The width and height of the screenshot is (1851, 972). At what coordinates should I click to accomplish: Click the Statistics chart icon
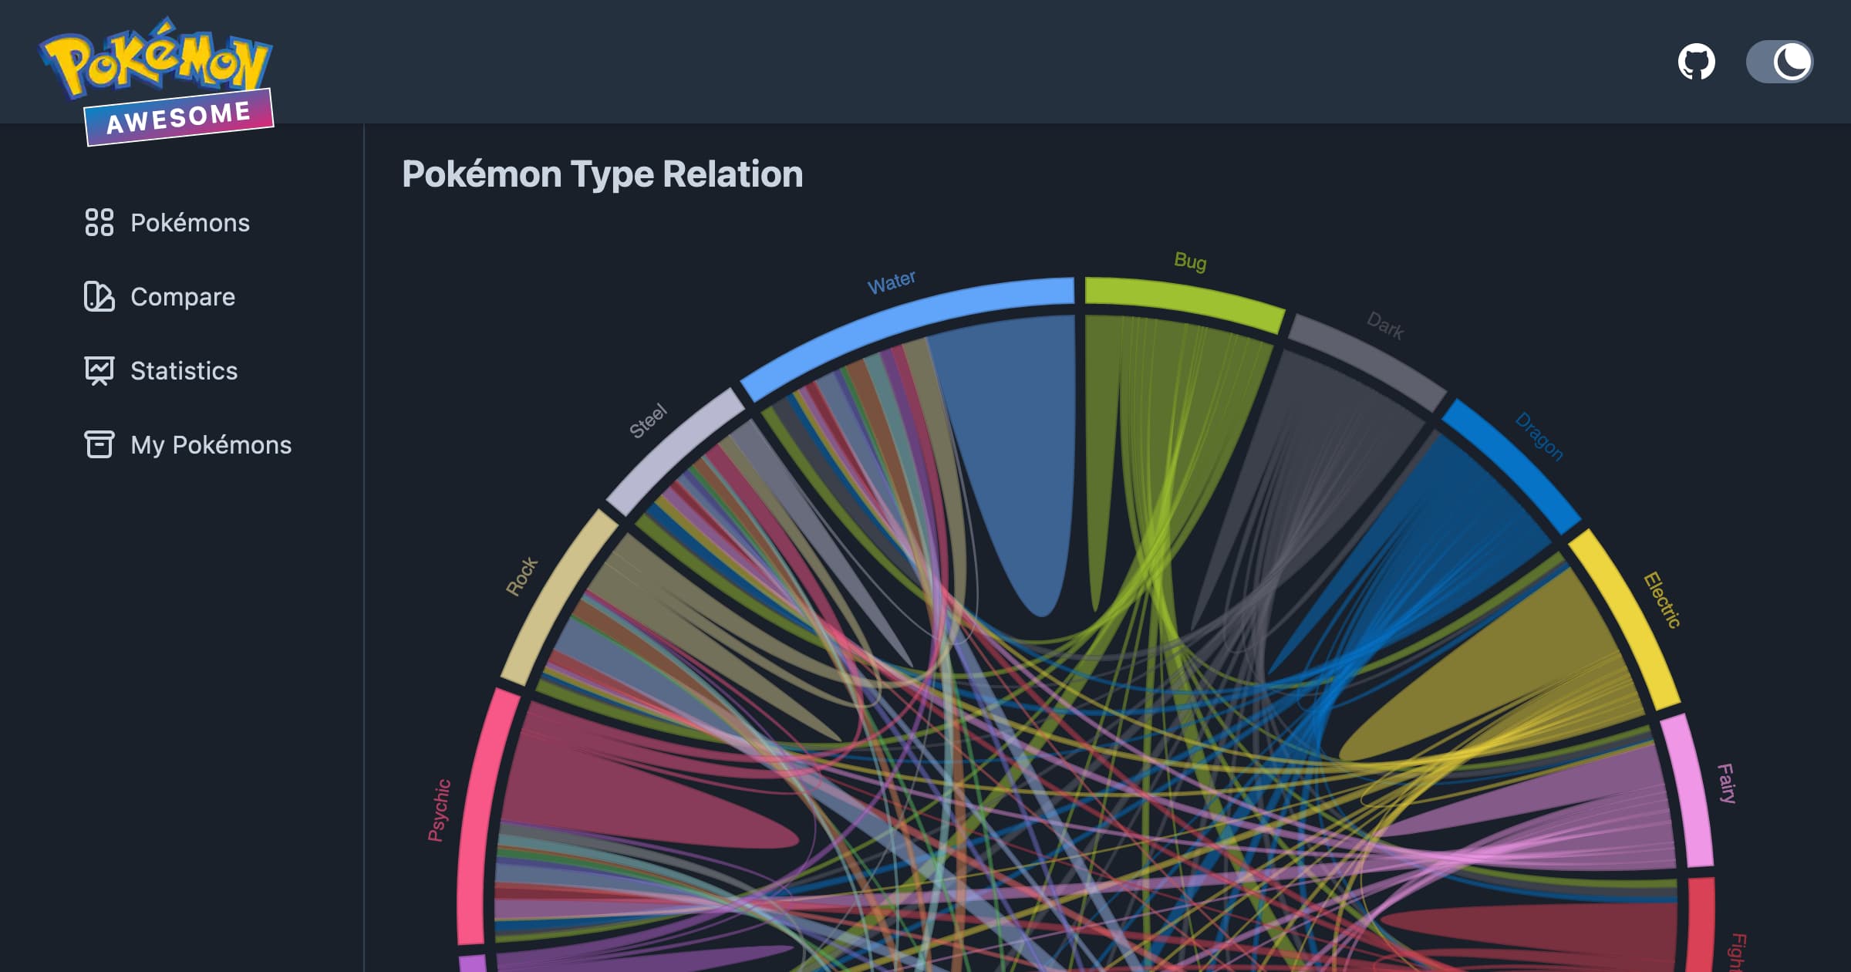99,371
